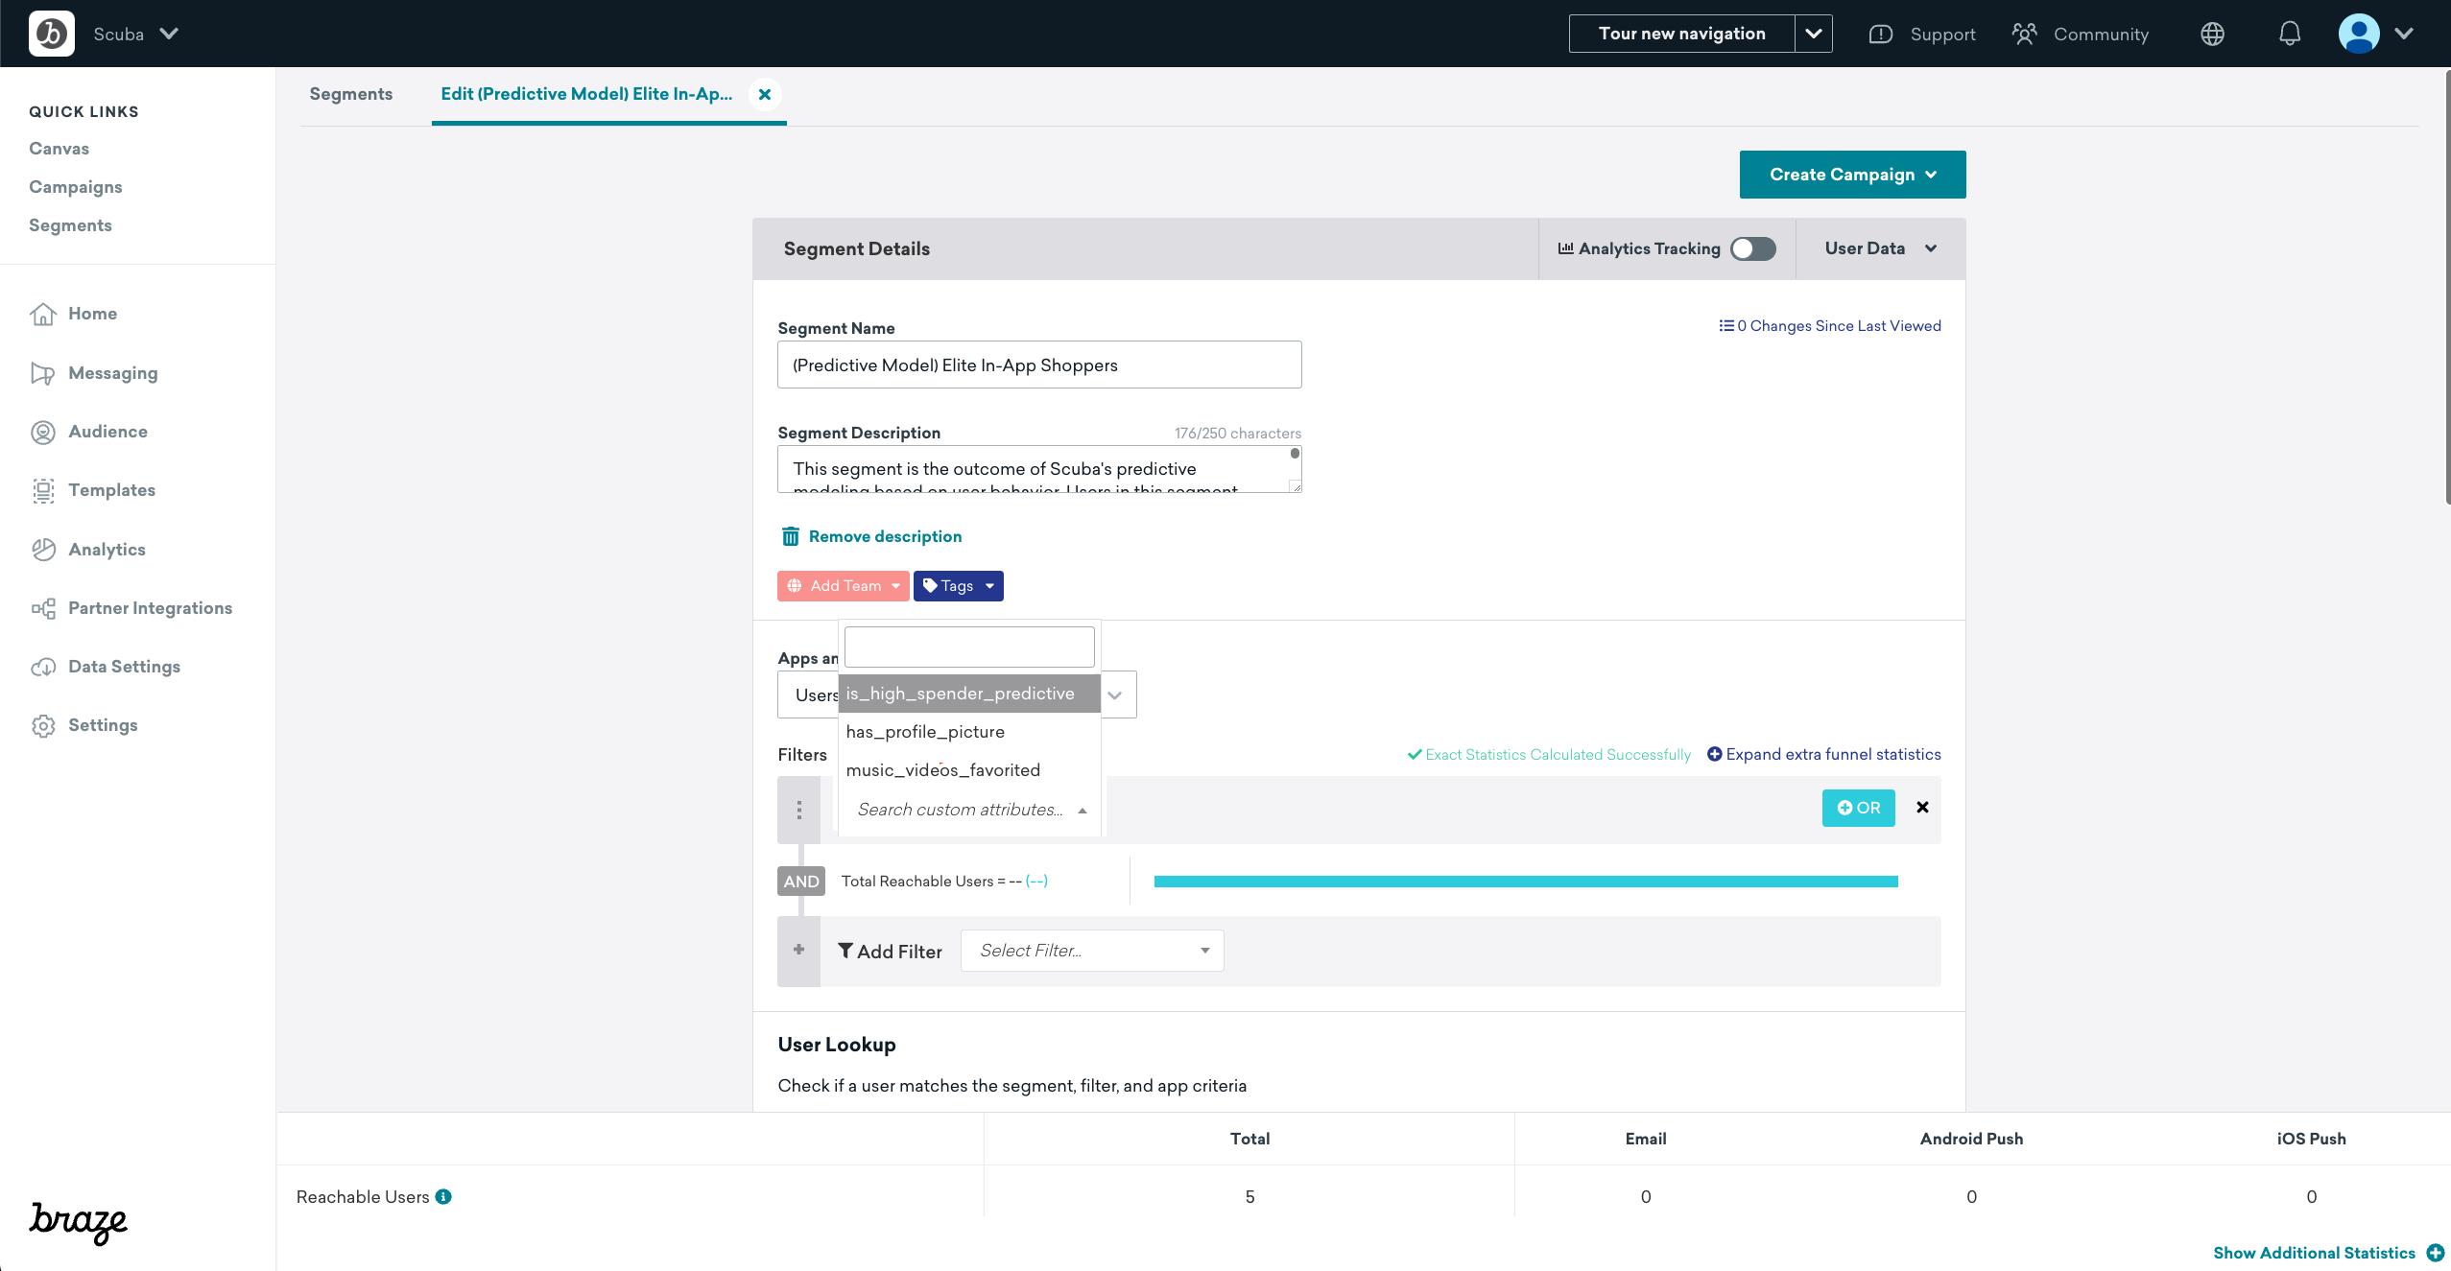This screenshot has width=2451, height=1271.
Task: Click the trash icon beside Remove description
Action: tap(790, 536)
